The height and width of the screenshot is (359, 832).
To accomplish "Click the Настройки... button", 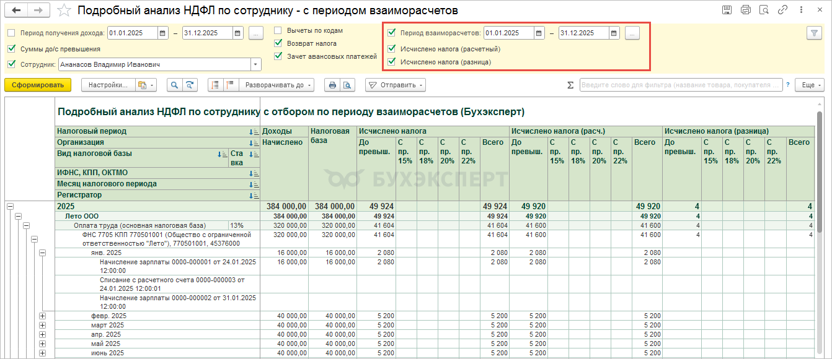I will click(108, 85).
